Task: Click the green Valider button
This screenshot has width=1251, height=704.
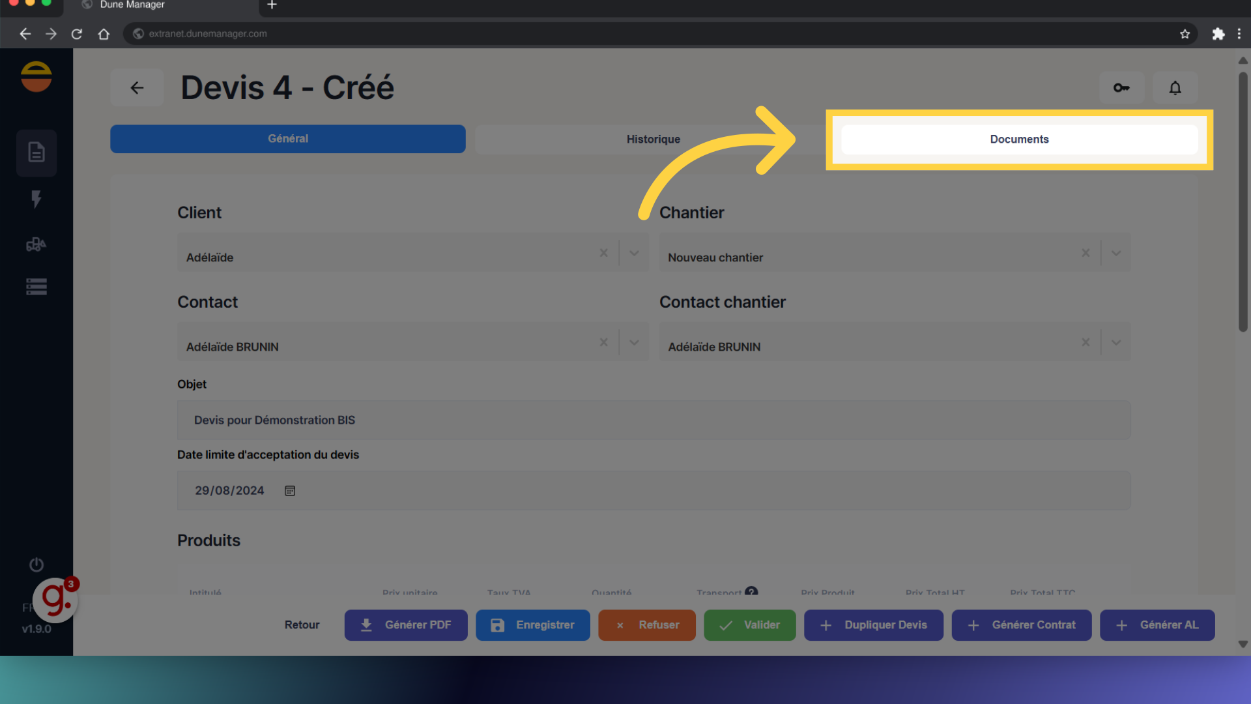Action: (749, 624)
